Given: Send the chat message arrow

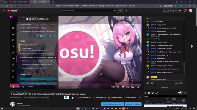Looking at the screenshot, I should (181, 83).
